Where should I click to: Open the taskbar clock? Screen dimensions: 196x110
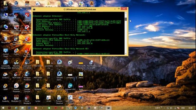click(x=190, y=108)
